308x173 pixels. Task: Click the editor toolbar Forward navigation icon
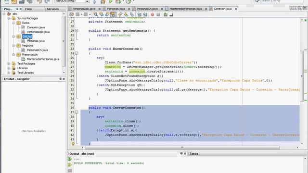86,14
